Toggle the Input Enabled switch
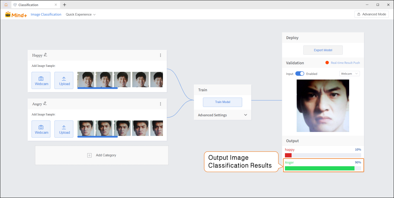Image resolution: width=394 pixels, height=198 pixels. 300,74
